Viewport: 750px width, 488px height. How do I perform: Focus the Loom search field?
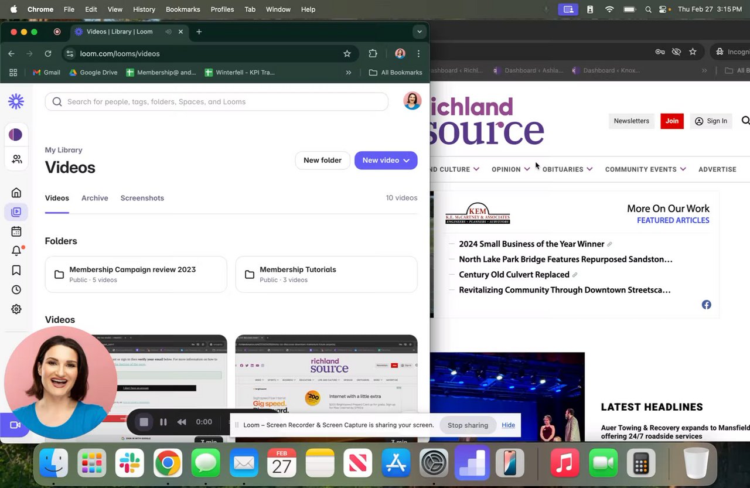(x=217, y=101)
